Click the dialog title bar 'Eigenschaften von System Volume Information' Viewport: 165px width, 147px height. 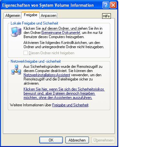click(x=48, y=5)
